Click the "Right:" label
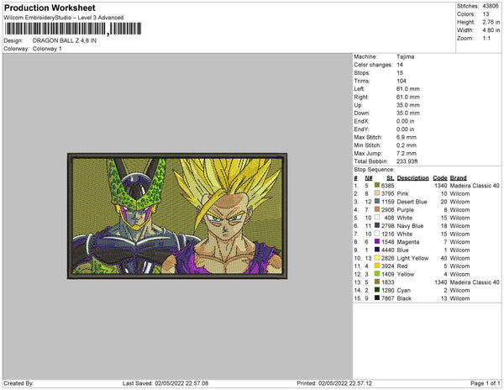Screen dimensions: 504x390 point(361,97)
